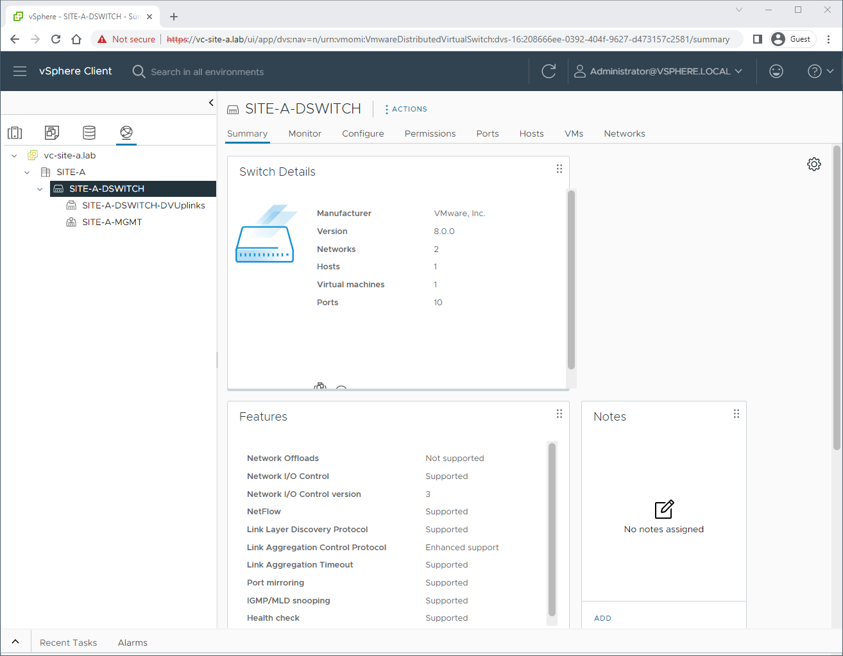Collapse the SITE-A-DSWITCH tree node
This screenshot has width=843, height=656.
pyautogui.click(x=40, y=189)
